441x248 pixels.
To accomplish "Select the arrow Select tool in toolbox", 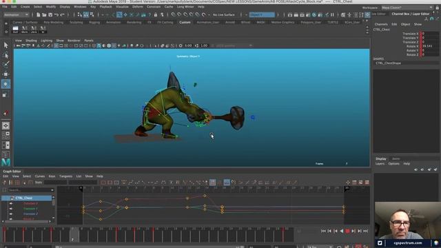I will [x=6, y=45].
